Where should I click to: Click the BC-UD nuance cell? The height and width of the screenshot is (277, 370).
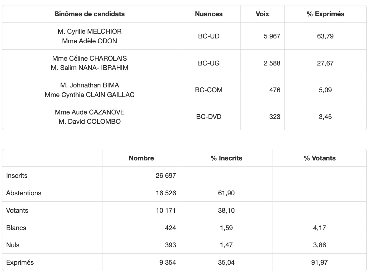point(209,36)
